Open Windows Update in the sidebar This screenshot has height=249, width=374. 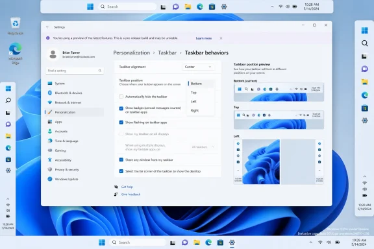coord(75,179)
